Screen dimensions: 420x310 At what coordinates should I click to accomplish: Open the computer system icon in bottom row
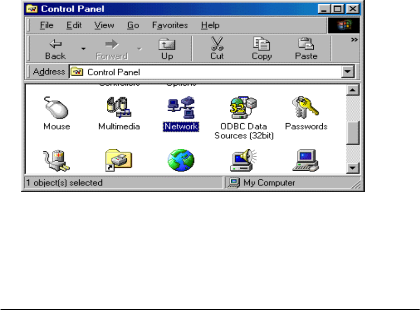pyautogui.click(x=306, y=160)
